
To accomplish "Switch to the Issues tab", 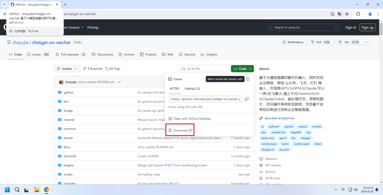I will [x=39, y=54].
